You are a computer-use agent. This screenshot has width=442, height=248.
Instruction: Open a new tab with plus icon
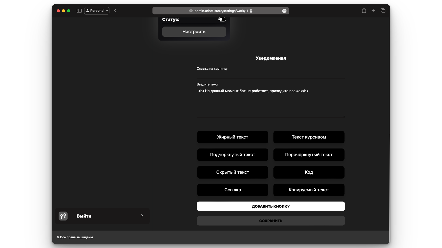point(373,11)
